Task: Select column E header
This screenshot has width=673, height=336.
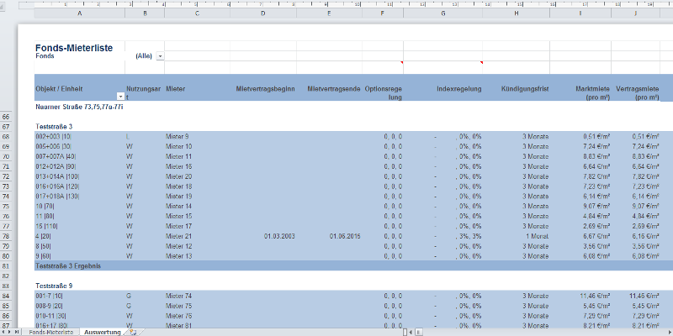Action: (329, 13)
